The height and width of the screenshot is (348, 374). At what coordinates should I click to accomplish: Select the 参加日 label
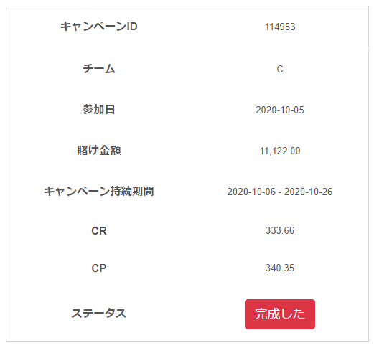click(x=99, y=110)
